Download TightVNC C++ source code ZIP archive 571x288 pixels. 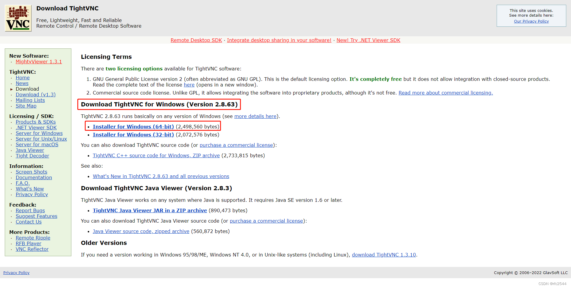(x=156, y=155)
